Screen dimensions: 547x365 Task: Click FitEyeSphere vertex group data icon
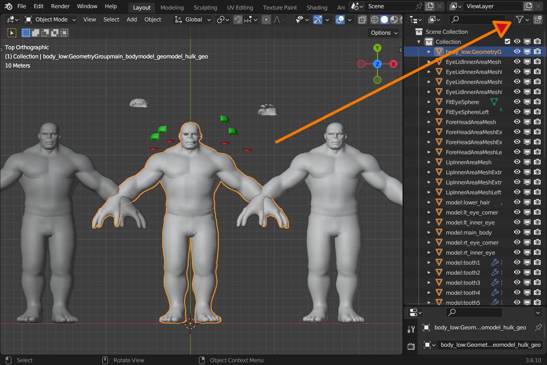(x=494, y=102)
